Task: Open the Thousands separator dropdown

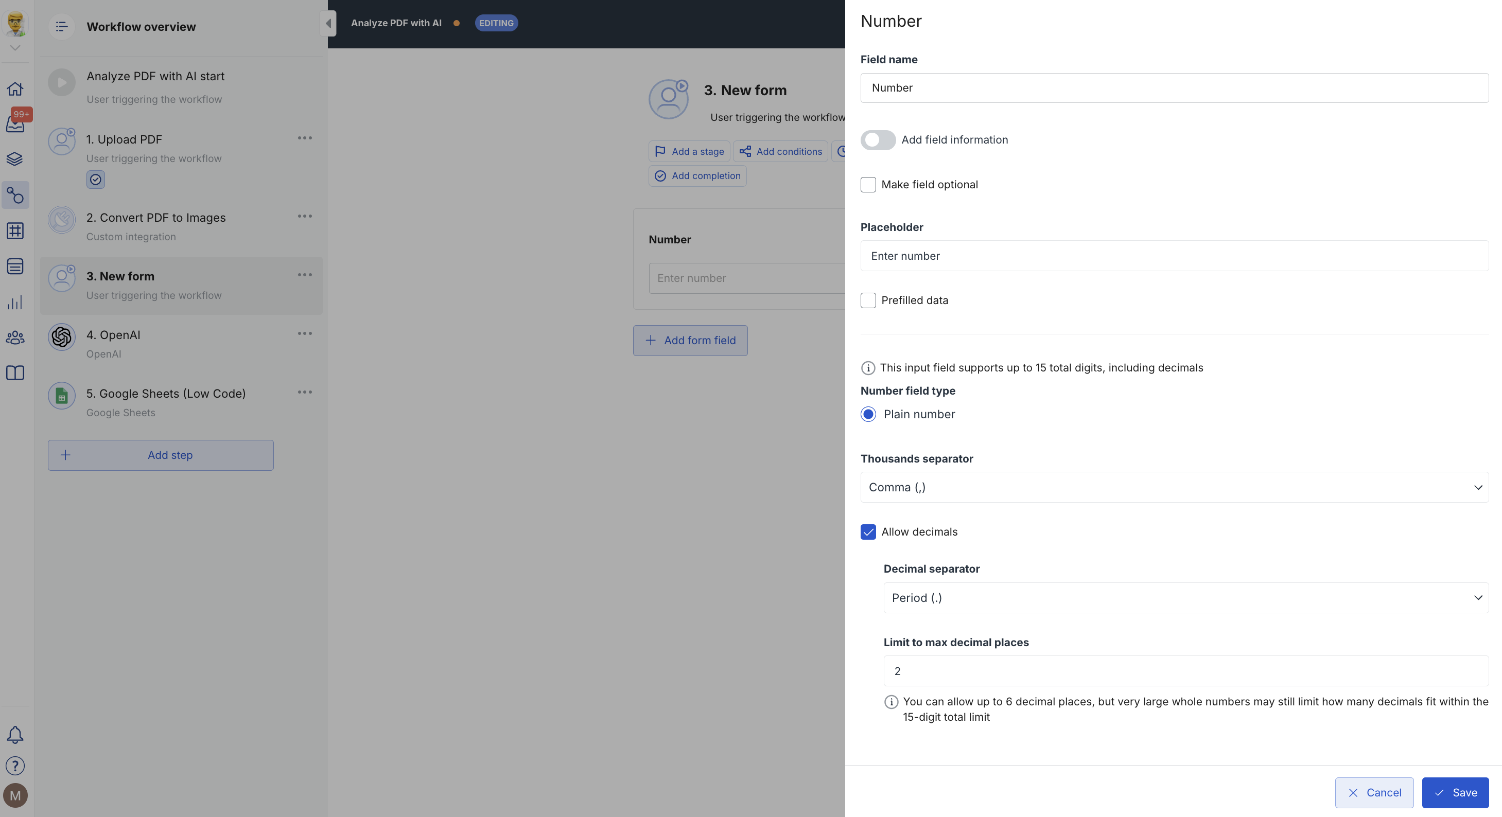Action: [1174, 487]
